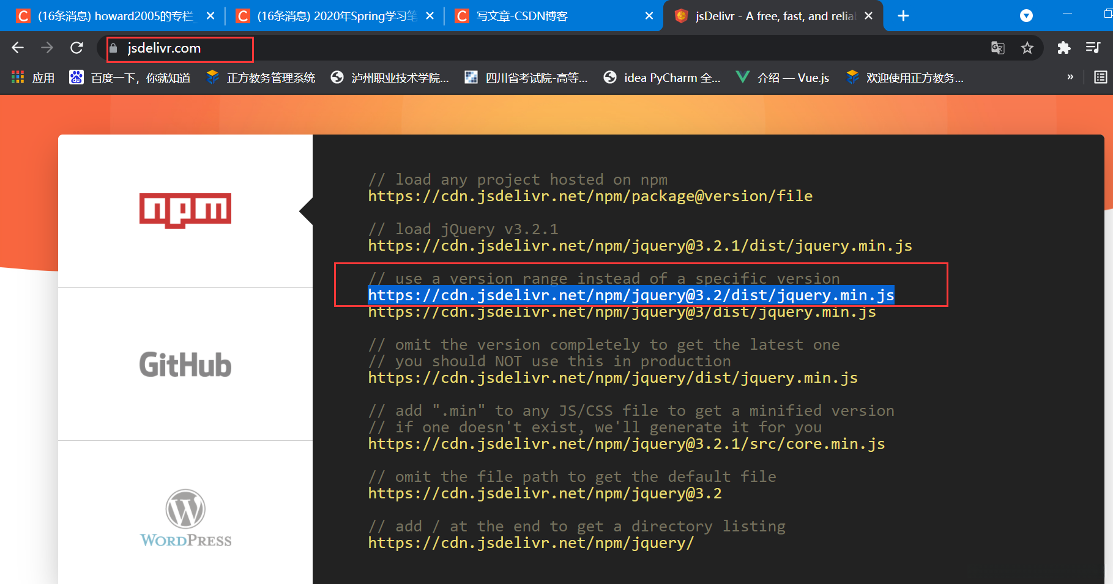
Task: Click the highlighted jquery@3.2 dist URL
Action: [631, 295]
